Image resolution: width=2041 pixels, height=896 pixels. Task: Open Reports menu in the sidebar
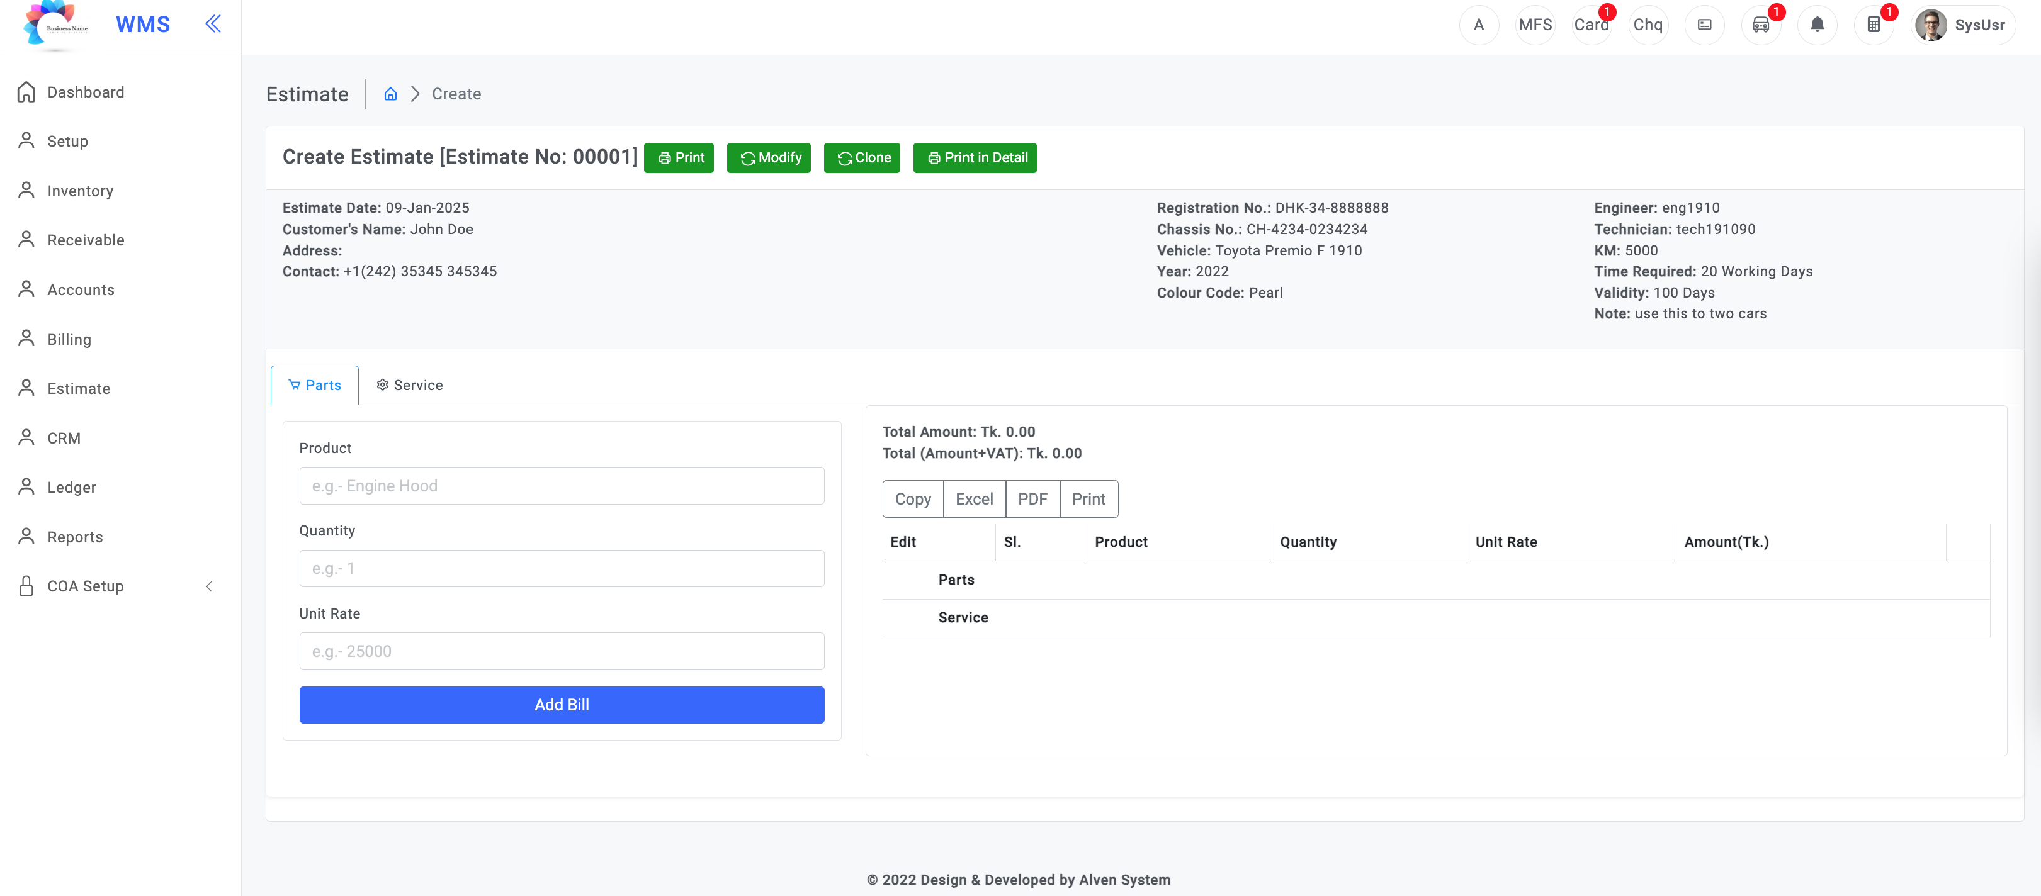76,537
